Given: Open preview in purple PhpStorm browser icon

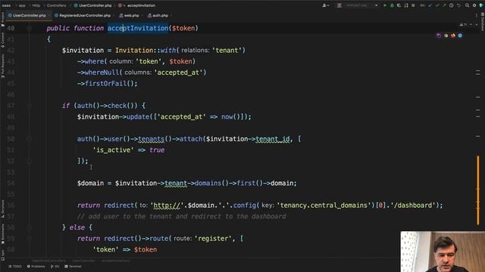Looking at the screenshot, I should pyautogui.click(x=439, y=36).
